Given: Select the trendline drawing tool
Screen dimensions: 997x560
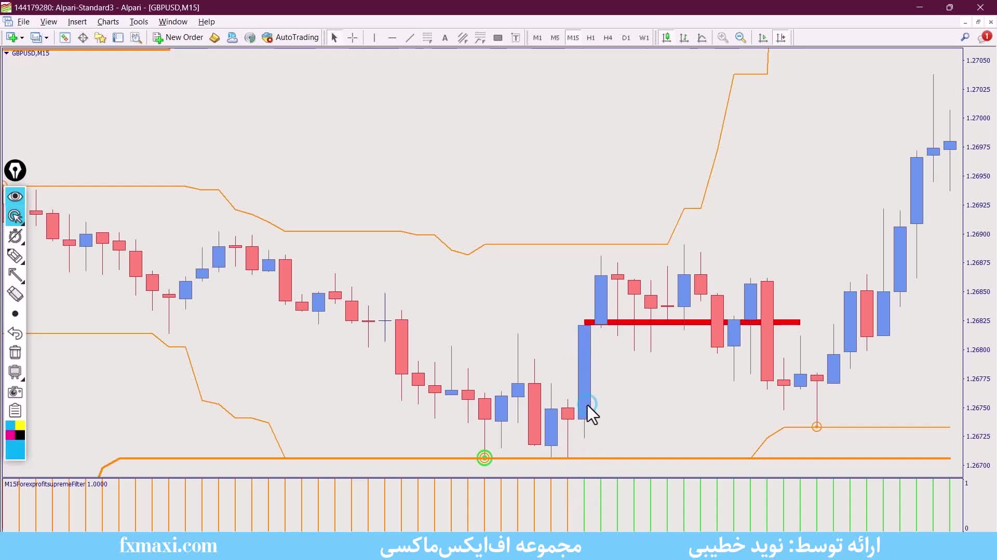Looking at the screenshot, I should (x=410, y=37).
